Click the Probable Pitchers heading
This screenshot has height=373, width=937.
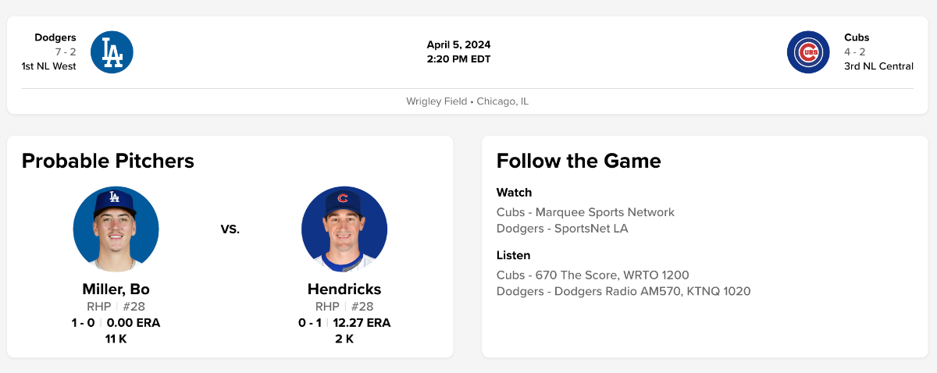pyautogui.click(x=108, y=161)
